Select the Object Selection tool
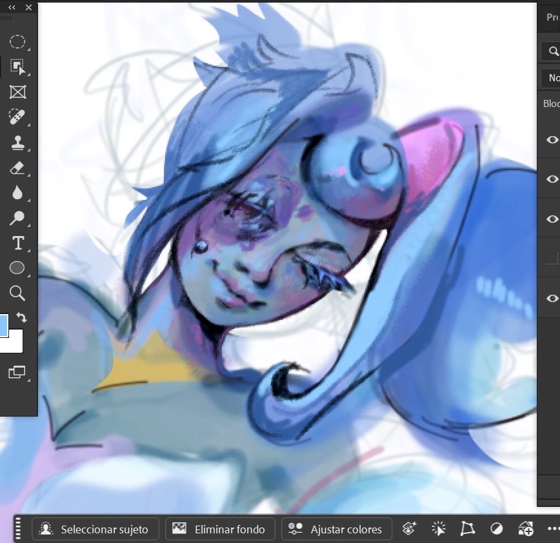This screenshot has height=543, width=560. (x=17, y=67)
